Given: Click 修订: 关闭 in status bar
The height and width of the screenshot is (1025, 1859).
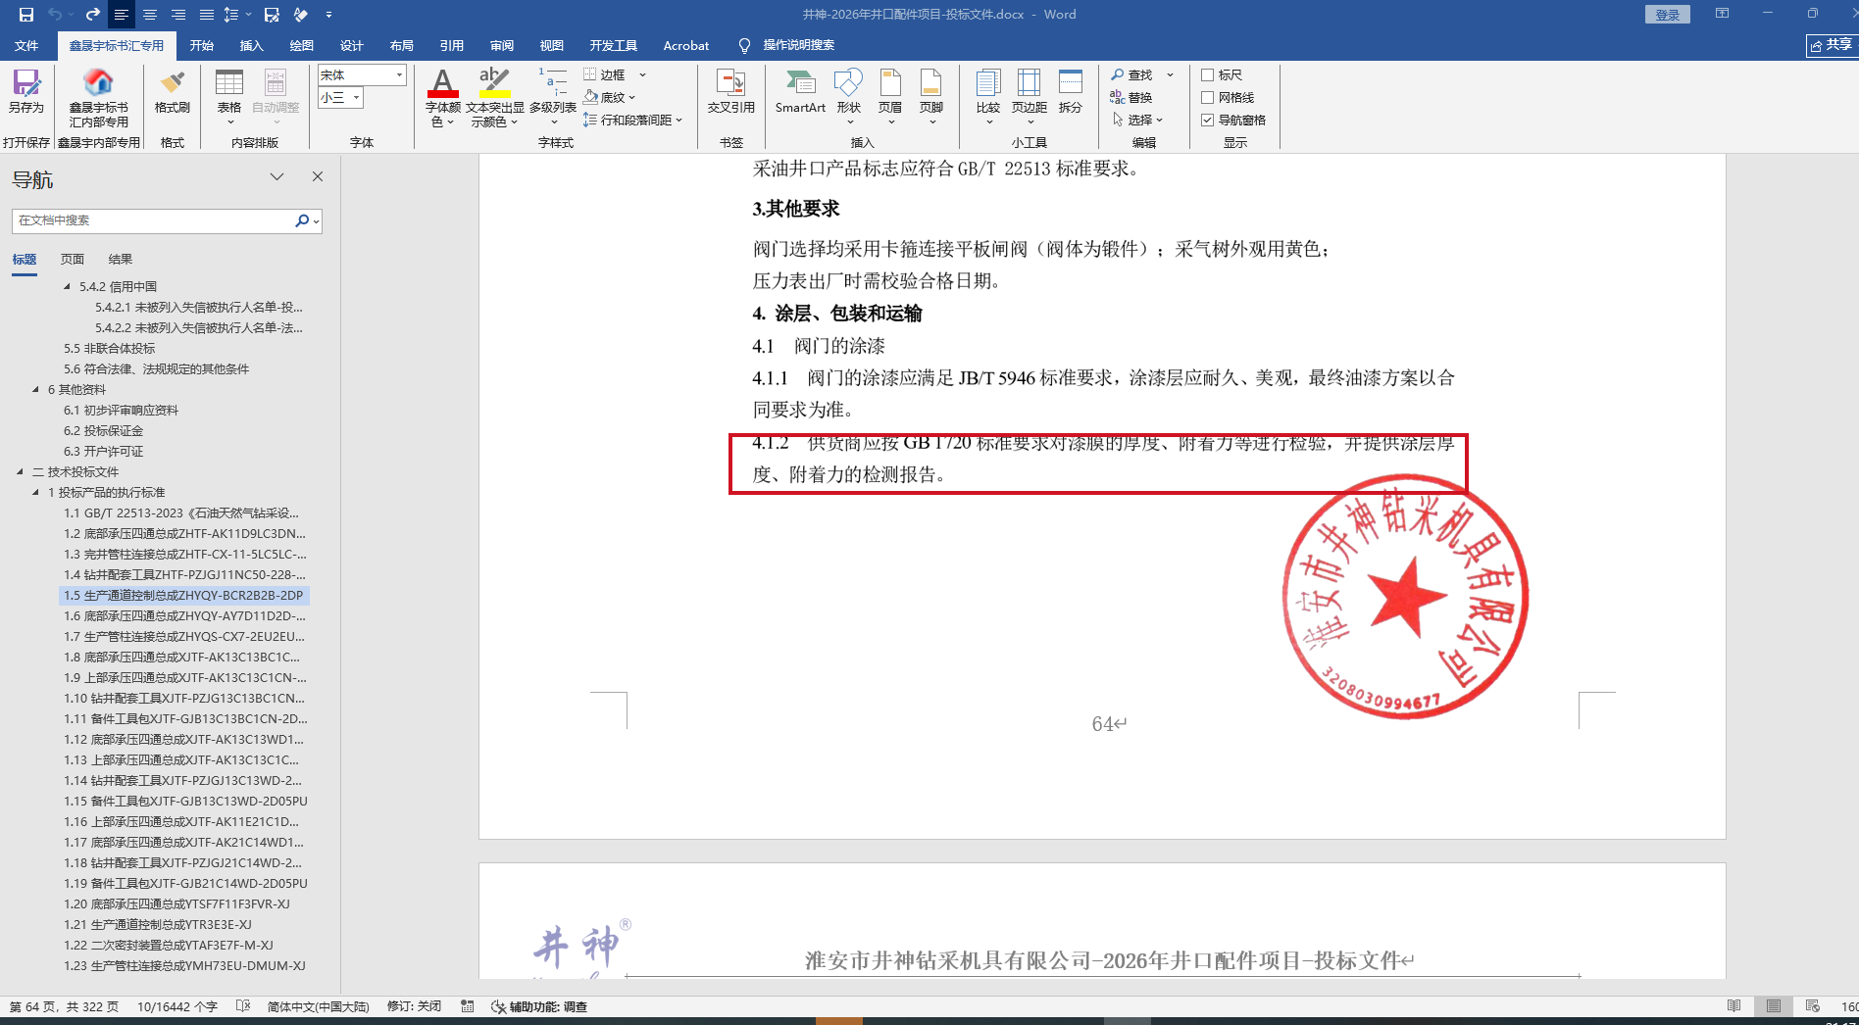Looking at the screenshot, I should click(414, 1006).
